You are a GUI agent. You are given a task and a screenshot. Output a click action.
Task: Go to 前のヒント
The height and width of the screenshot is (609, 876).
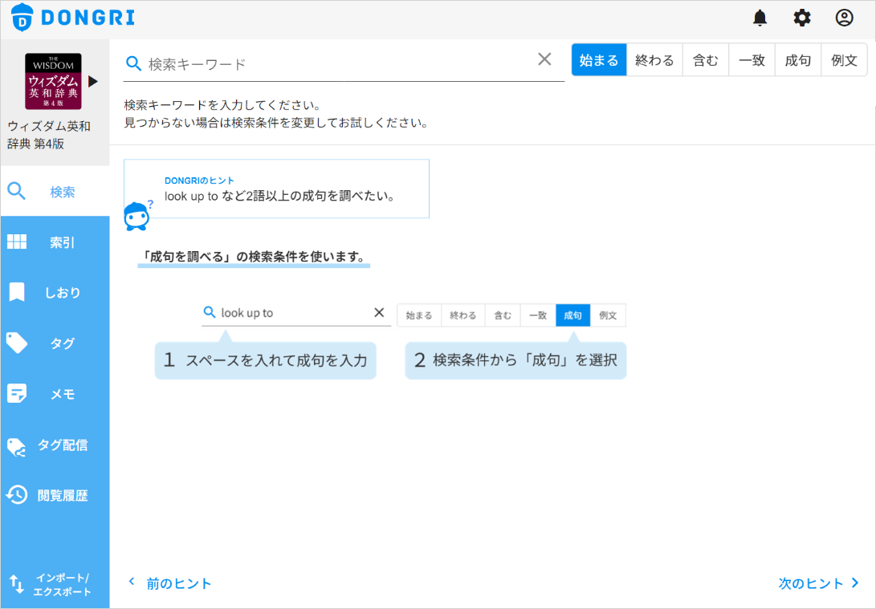(x=170, y=583)
